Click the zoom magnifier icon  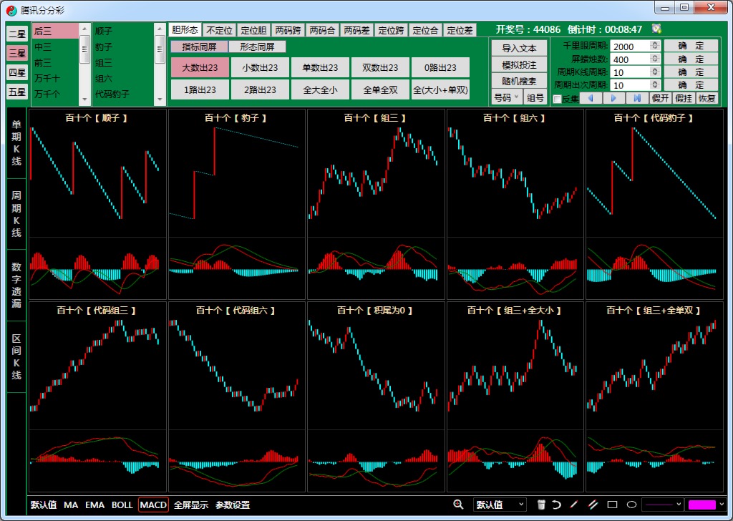click(x=458, y=505)
